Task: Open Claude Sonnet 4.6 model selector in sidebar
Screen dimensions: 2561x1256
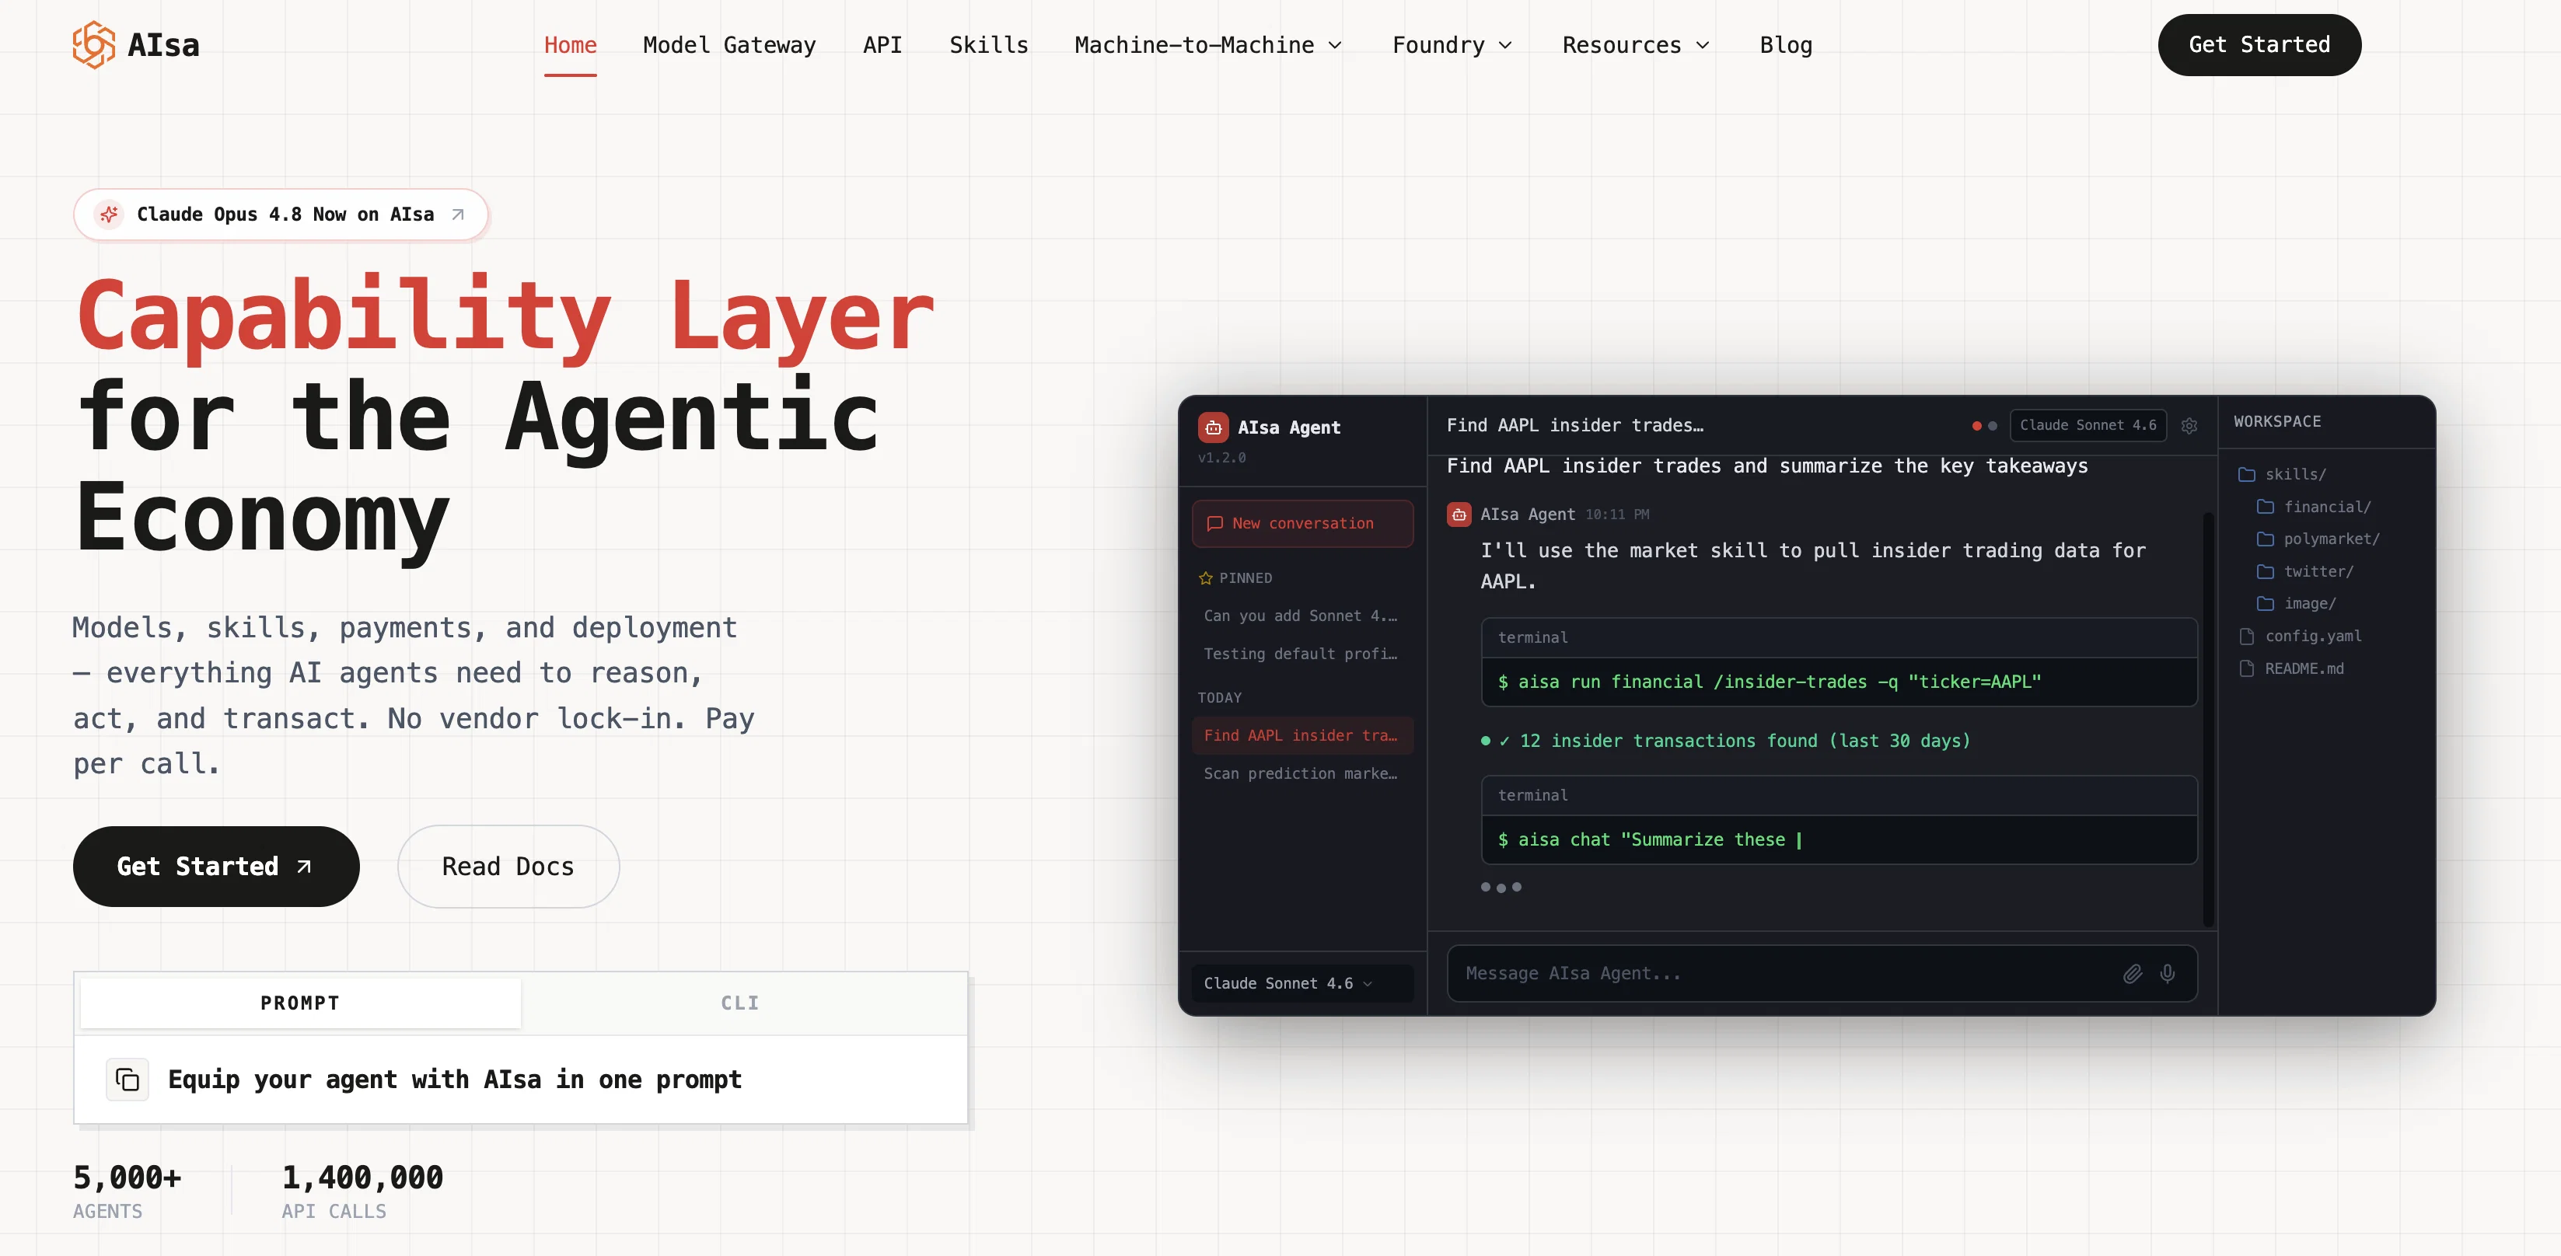Action: (x=1301, y=982)
